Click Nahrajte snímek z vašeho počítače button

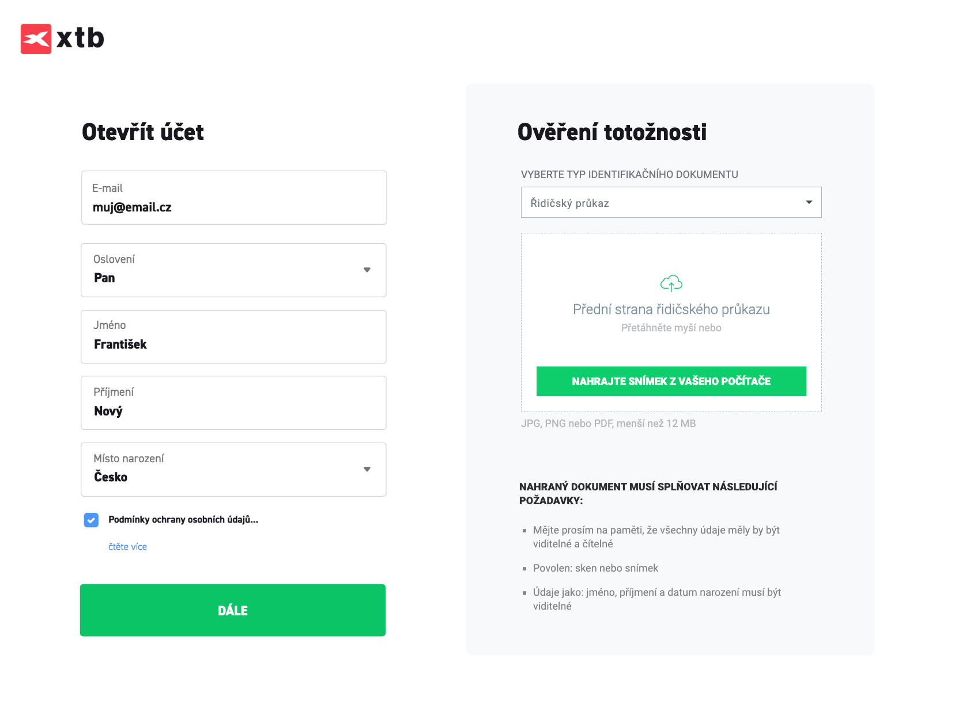coord(671,381)
